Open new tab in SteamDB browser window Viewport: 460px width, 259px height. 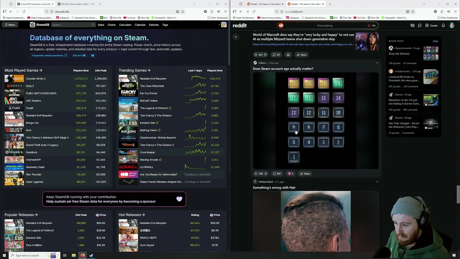pyautogui.click(x=100, y=4)
